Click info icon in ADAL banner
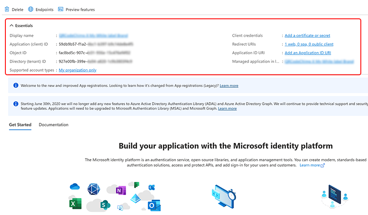The width and height of the screenshot is (368, 215). (16, 104)
